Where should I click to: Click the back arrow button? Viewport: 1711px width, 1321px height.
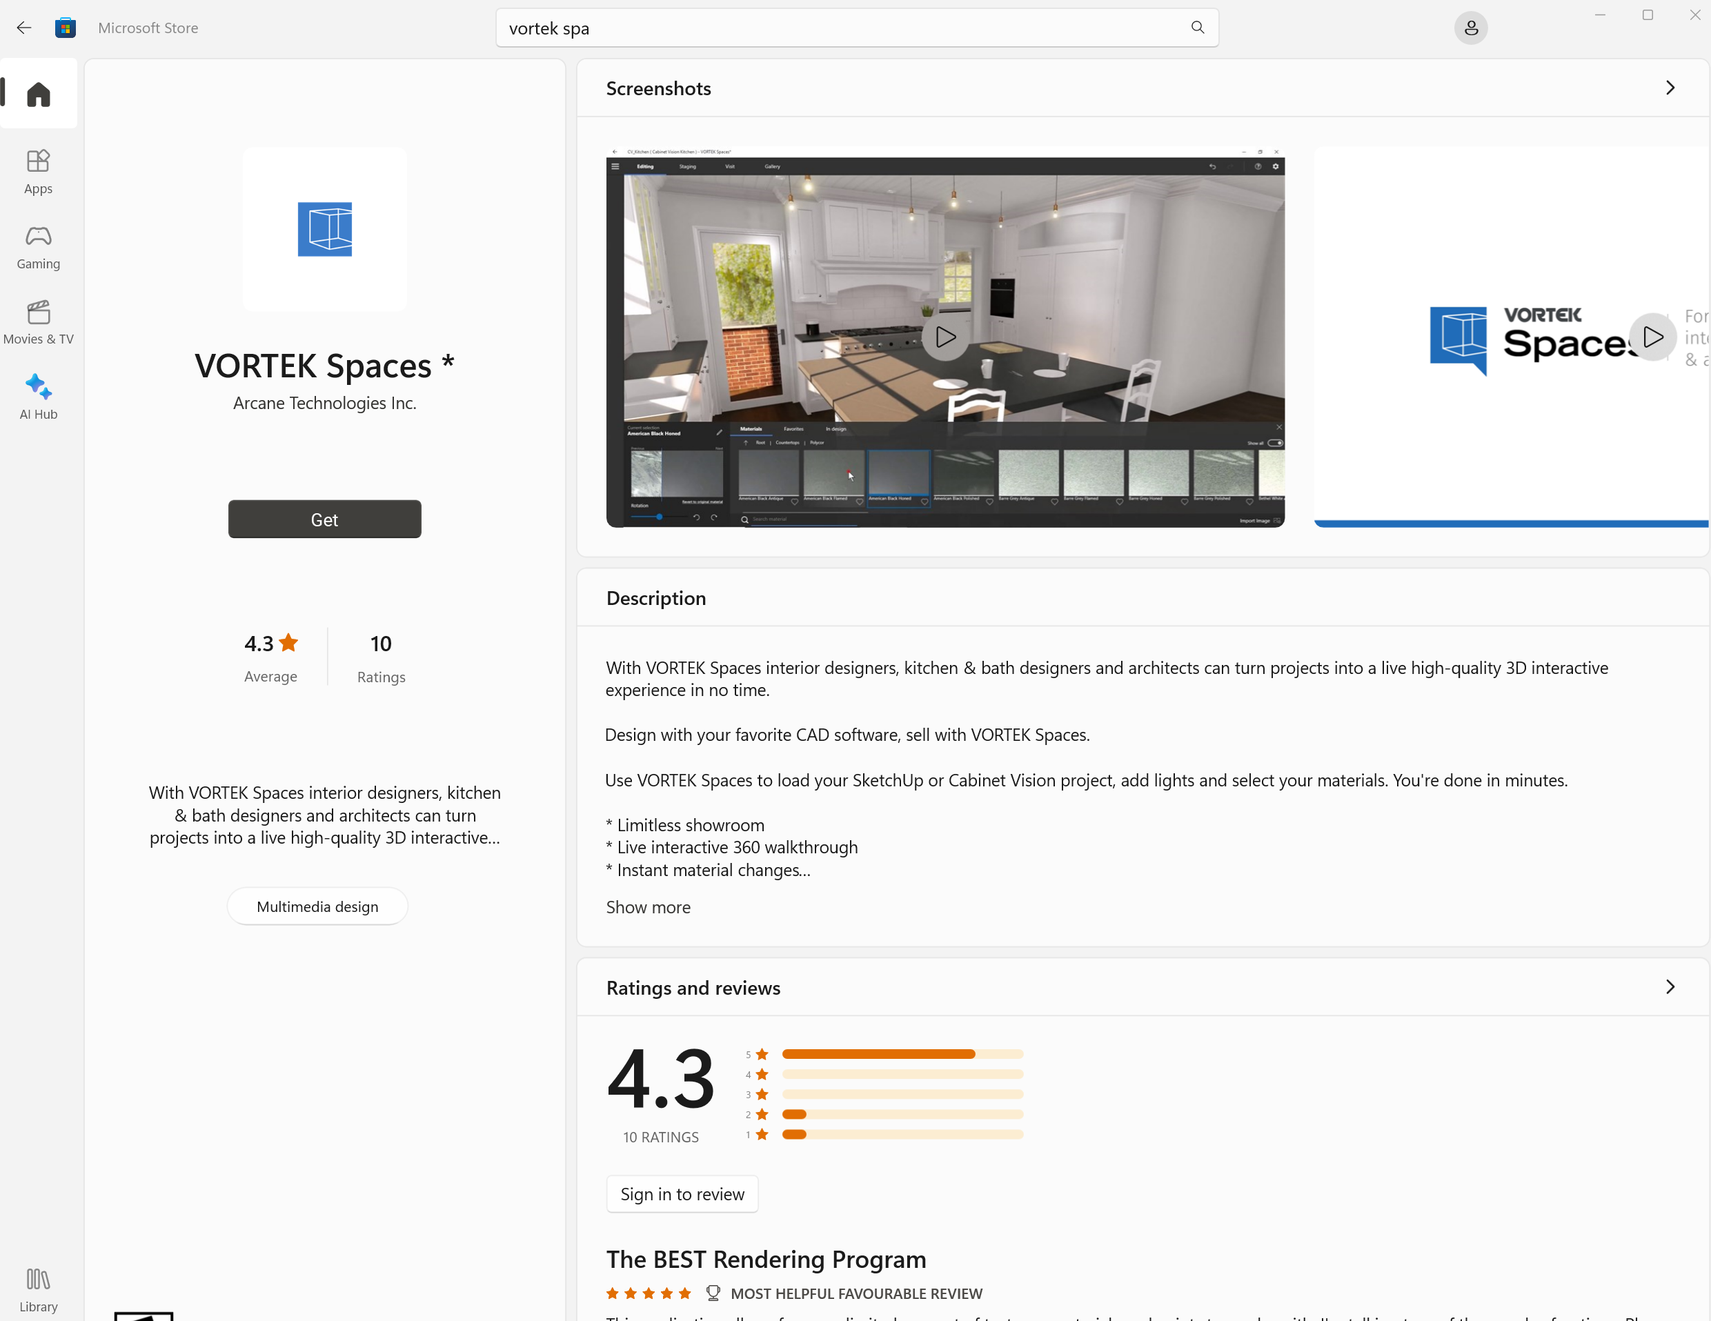24,28
